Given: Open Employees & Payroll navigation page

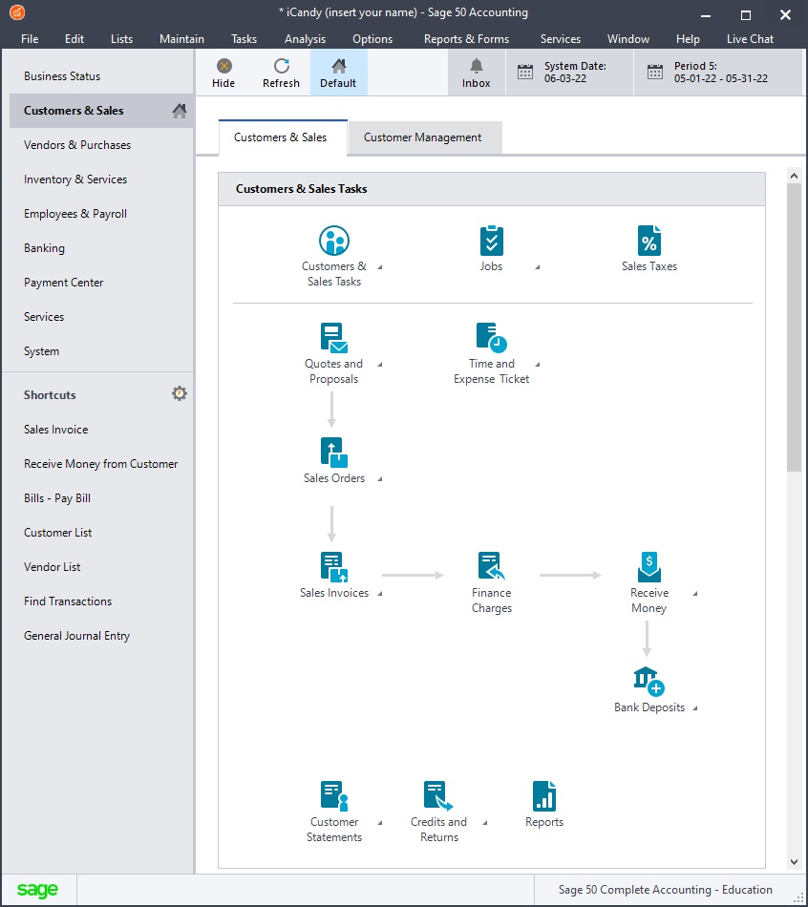Looking at the screenshot, I should click(x=75, y=214).
